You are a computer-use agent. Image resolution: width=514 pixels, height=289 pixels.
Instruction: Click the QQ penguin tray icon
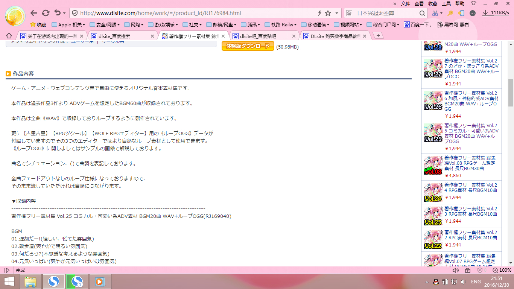coord(436,281)
